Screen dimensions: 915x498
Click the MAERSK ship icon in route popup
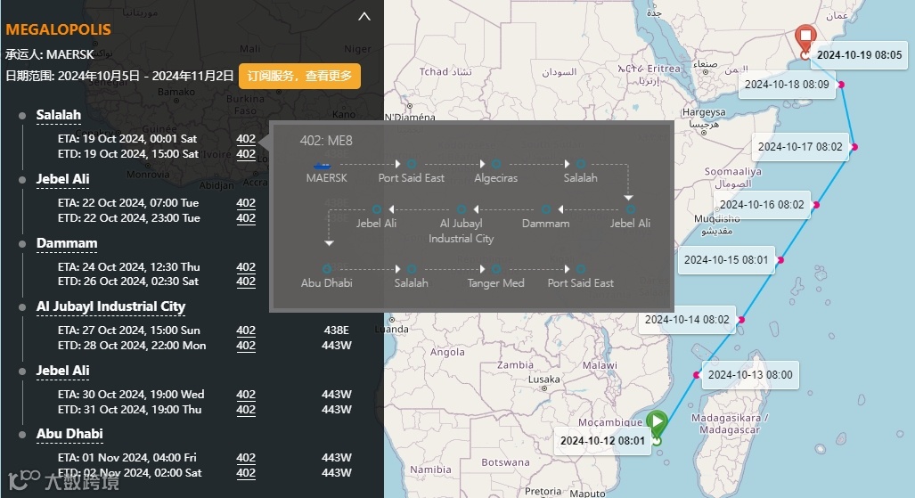click(323, 166)
